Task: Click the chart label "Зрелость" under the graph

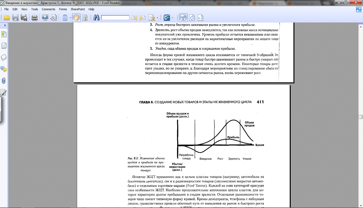Action: [x=234, y=159]
